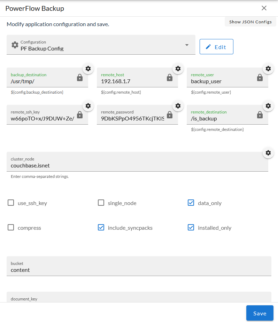Click lock icon in remote_password field
The image size is (278, 322).
170,115
